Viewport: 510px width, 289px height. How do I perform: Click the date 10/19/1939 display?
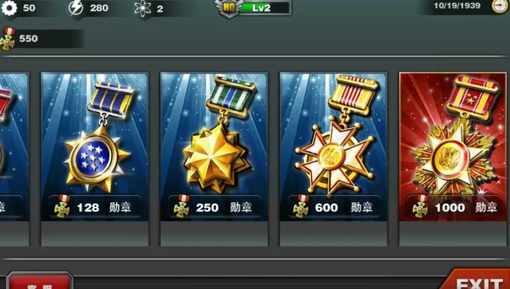pos(456,5)
